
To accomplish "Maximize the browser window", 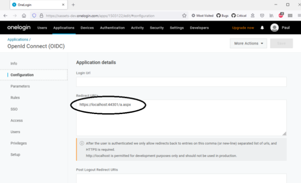I will 287,5.
